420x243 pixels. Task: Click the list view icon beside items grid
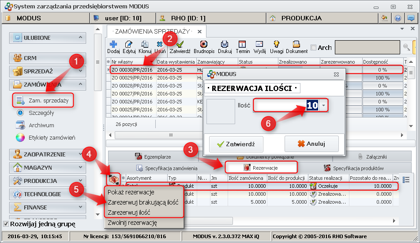406,179
